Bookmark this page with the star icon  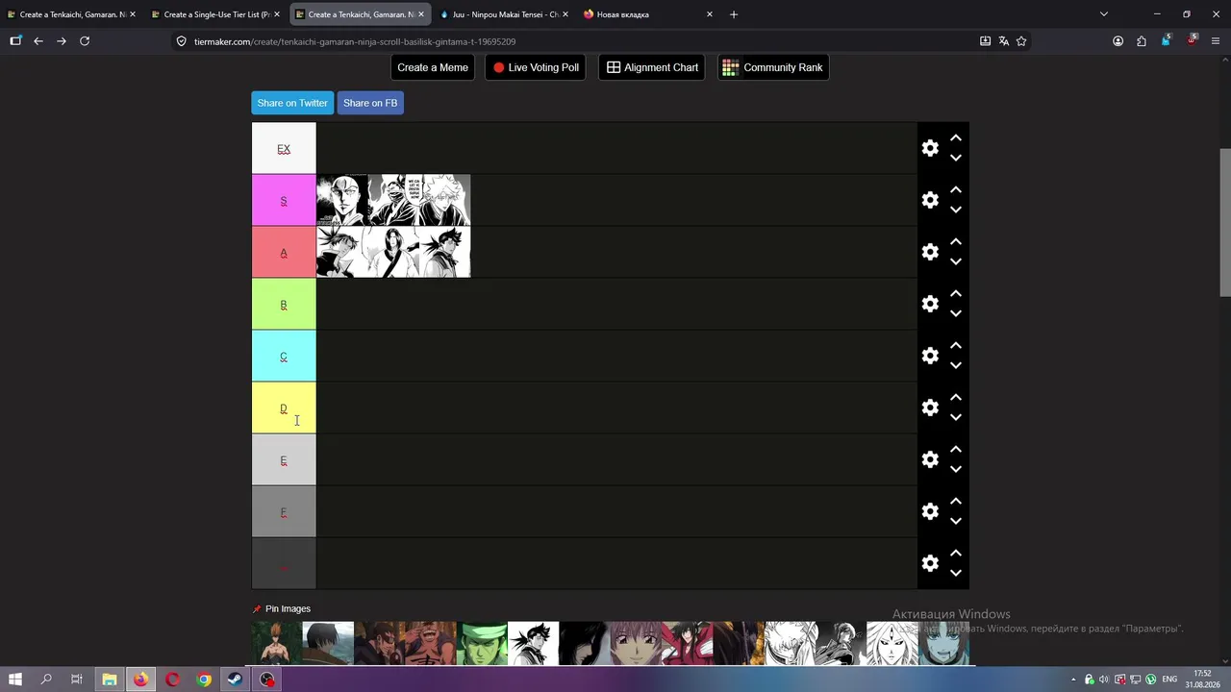coord(1021,41)
